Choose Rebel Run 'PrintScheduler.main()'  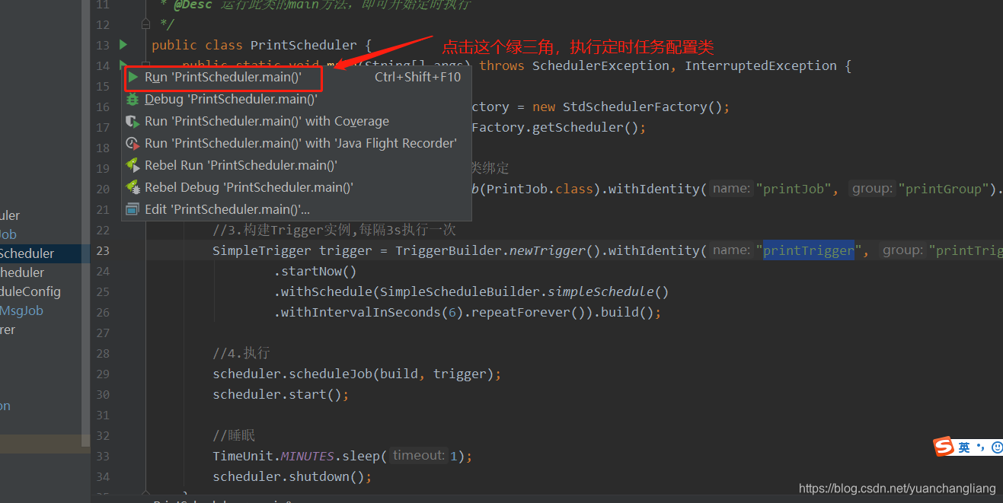click(296, 165)
